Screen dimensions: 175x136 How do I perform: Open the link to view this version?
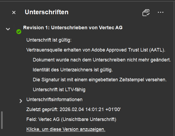[x=66, y=129]
